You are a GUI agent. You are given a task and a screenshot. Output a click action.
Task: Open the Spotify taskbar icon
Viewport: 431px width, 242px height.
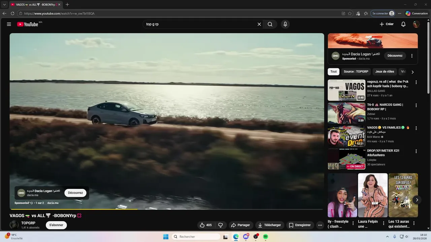[x=265, y=237]
